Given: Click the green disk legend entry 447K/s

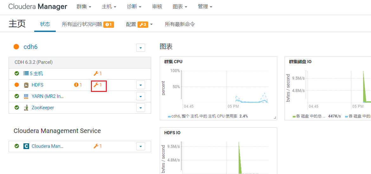Looking at the screenshot, I should 317,116.
